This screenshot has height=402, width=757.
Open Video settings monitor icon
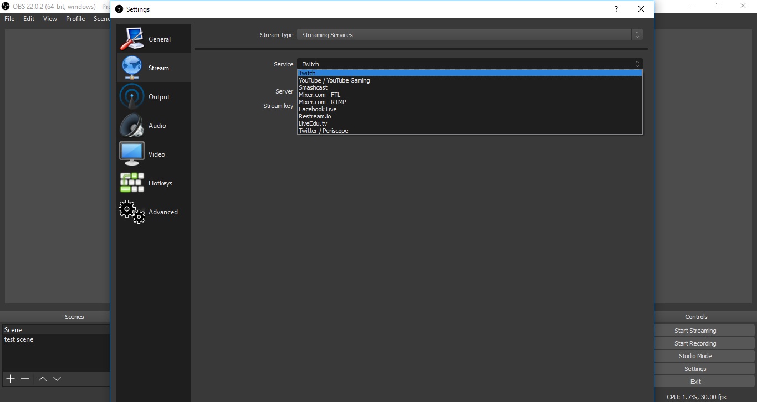(132, 154)
